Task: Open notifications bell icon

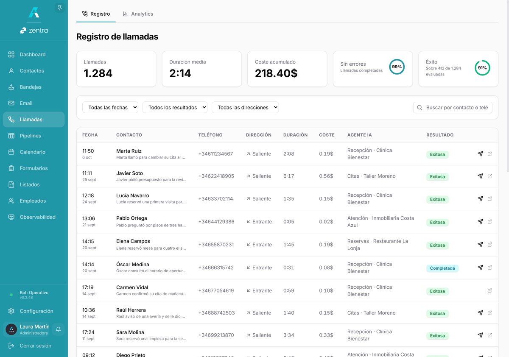Action: [x=59, y=329]
